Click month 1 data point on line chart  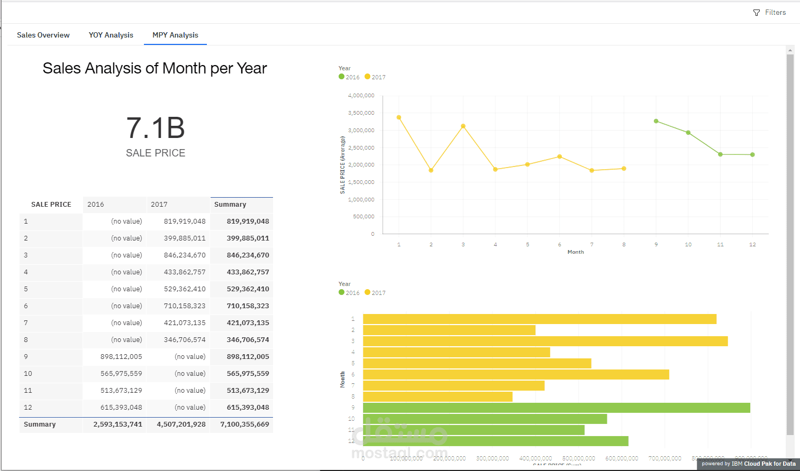[399, 117]
